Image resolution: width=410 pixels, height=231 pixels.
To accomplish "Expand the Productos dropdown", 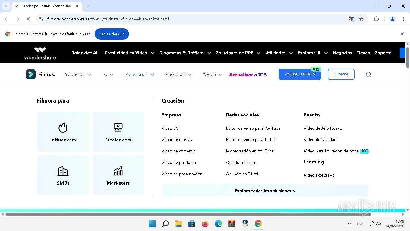I will (77, 74).
